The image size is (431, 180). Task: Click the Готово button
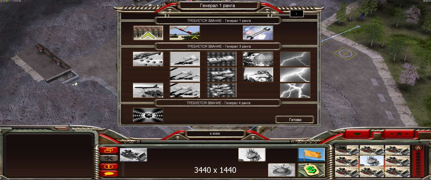[295, 120]
